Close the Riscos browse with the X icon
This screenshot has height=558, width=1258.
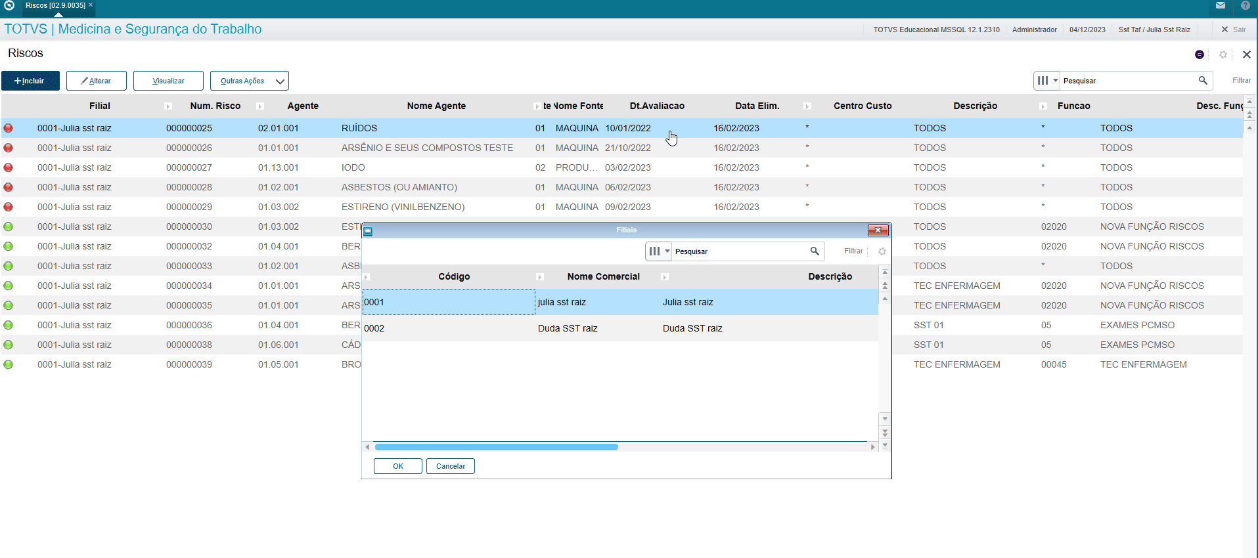(1247, 54)
